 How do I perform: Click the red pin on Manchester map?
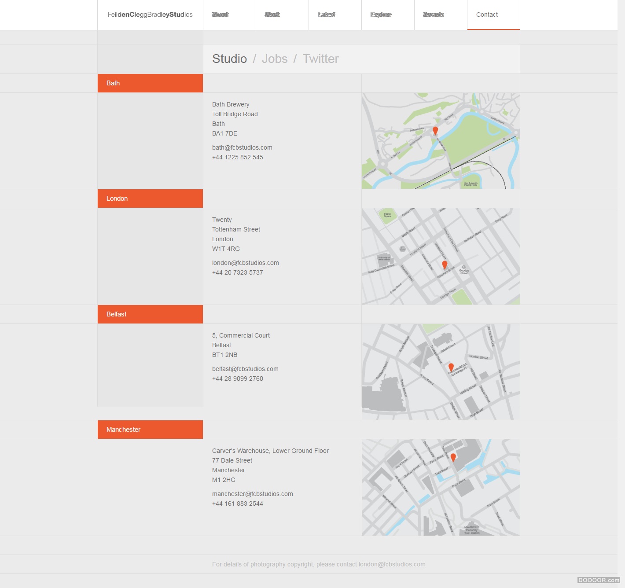click(453, 458)
